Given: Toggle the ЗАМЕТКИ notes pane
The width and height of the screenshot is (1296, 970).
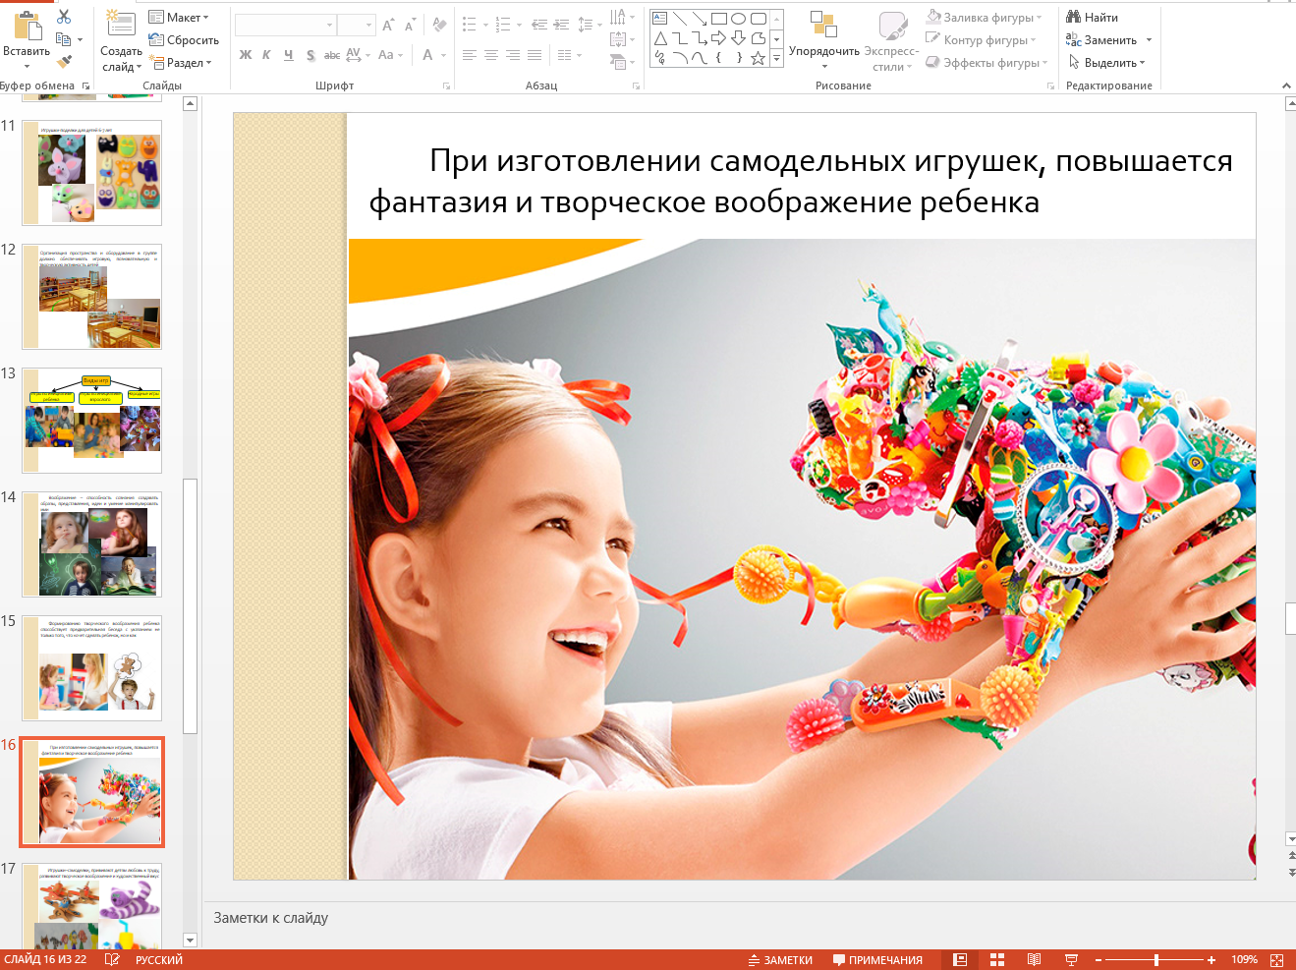Looking at the screenshot, I should [780, 960].
